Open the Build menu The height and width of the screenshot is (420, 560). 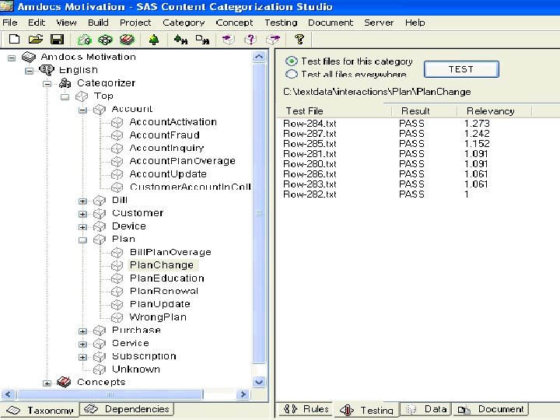[x=98, y=23]
